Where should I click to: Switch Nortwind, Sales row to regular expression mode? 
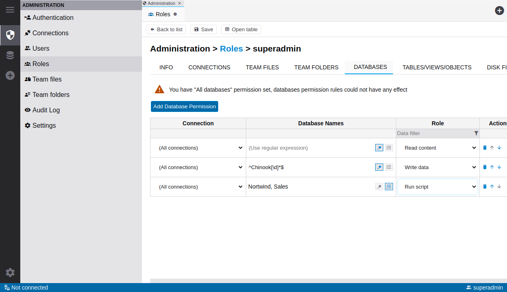tap(379, 187)
